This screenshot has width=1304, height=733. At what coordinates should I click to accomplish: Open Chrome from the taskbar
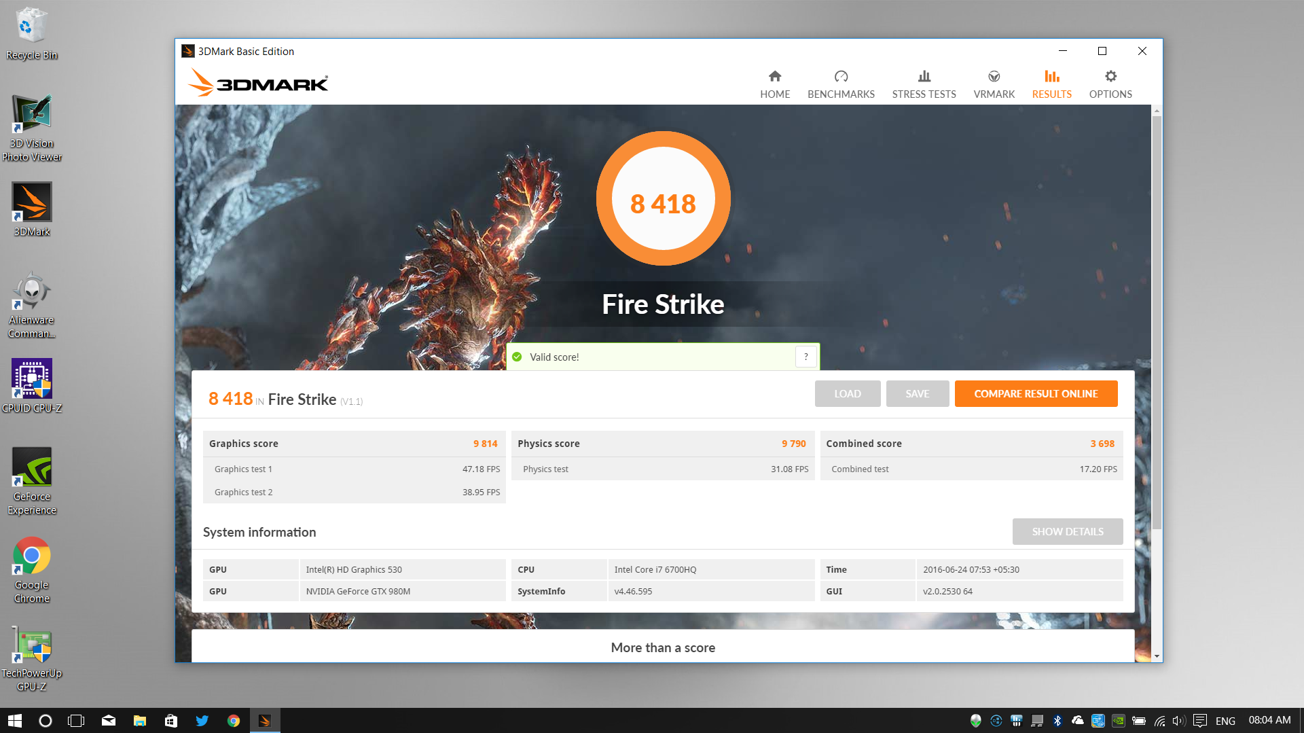tap(234, 720)
